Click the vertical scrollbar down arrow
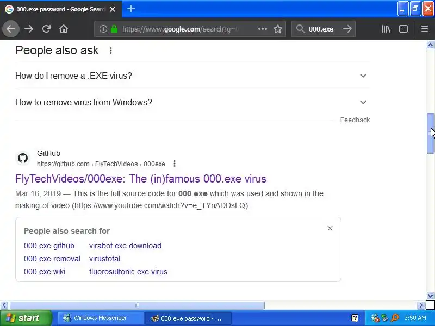Image resolution: width=435 pixels, height=326 pixels. coord(430,296)
